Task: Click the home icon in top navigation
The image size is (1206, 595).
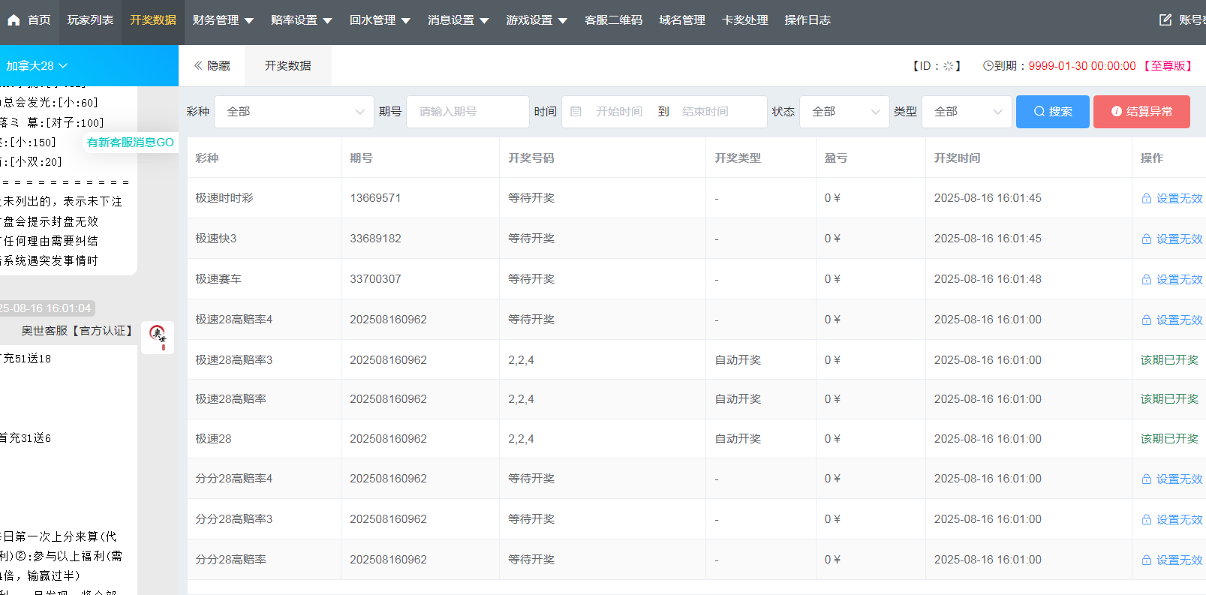Action: point(14,20)
